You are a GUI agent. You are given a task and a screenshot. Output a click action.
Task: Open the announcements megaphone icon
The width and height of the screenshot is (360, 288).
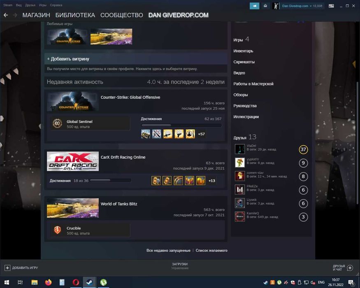[x=254, y=6]
